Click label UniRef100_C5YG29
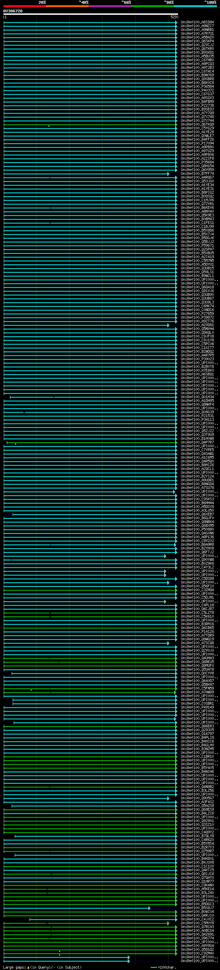 coord(197,128)
